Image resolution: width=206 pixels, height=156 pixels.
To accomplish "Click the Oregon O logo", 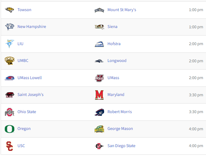I will [x=10, y=129].
